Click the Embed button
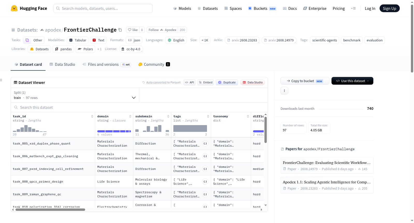The height and width of the screenshot is (223, 414). pyautogui.click(x=205, y=82)
